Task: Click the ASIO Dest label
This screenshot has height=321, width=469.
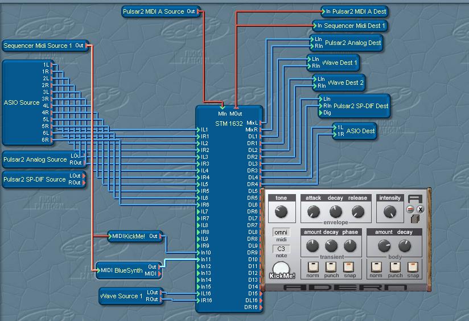Action: coord(360,131)
